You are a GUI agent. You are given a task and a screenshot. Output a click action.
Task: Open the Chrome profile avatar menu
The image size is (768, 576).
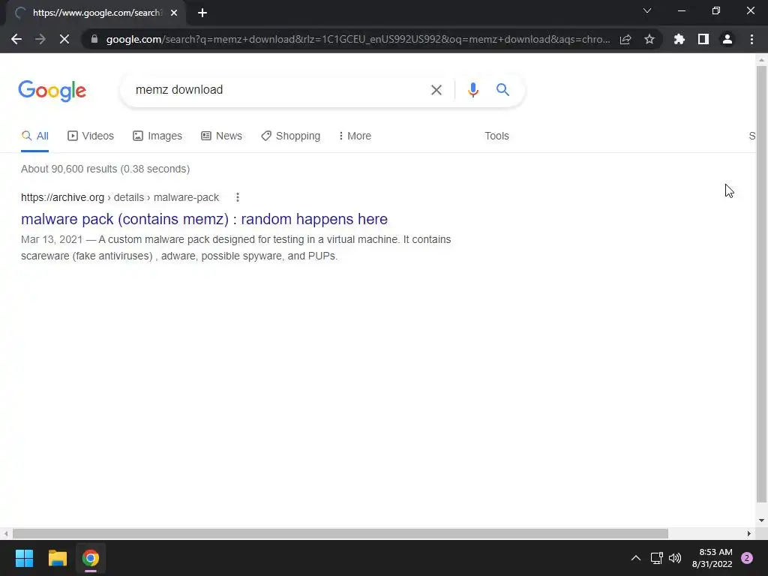(727, 39)
